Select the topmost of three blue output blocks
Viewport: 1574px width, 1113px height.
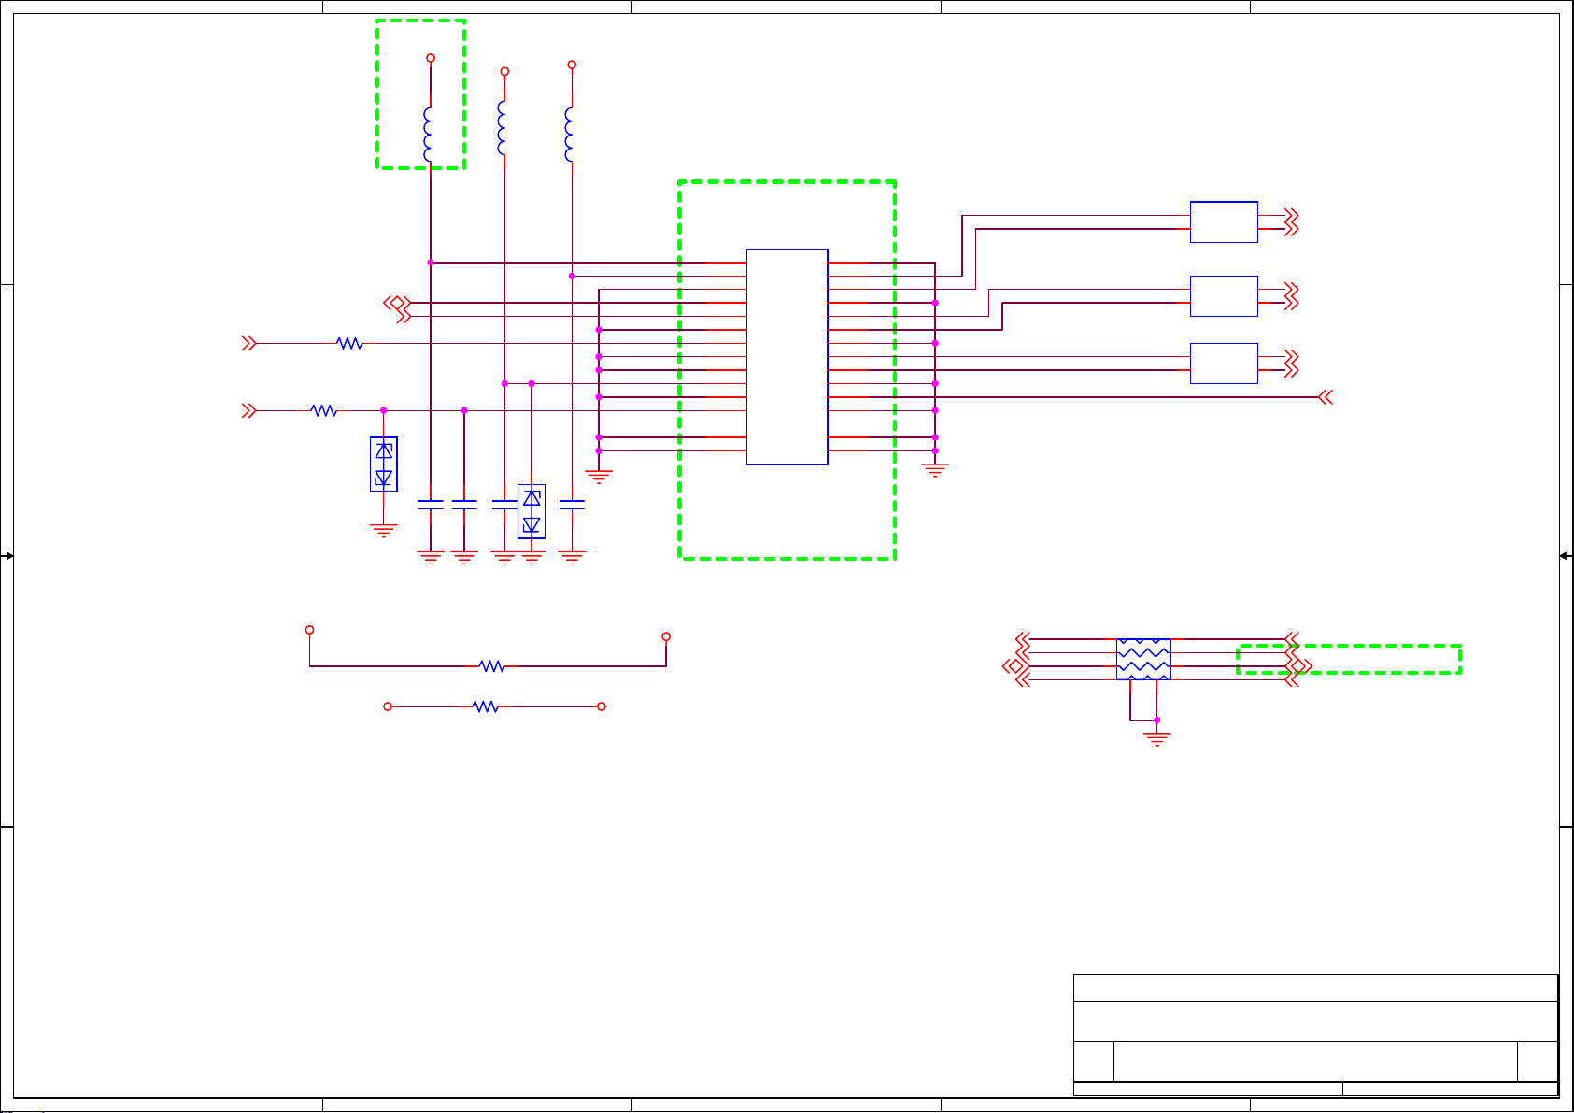(x=1224, y=222)
